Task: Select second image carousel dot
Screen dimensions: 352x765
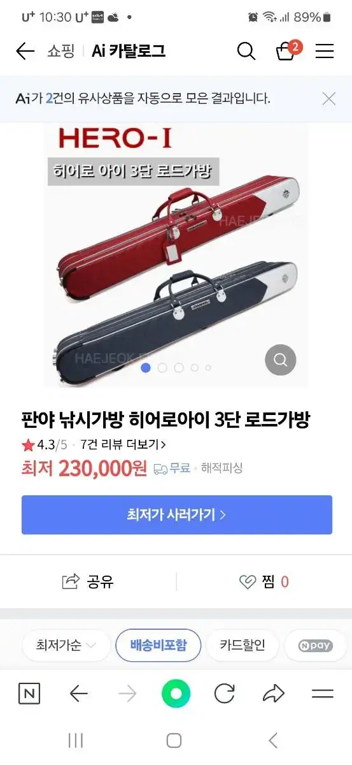Action: [162, 367]
